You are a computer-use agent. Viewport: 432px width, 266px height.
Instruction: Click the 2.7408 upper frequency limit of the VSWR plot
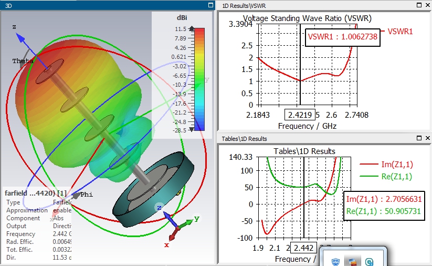point(356,115)
